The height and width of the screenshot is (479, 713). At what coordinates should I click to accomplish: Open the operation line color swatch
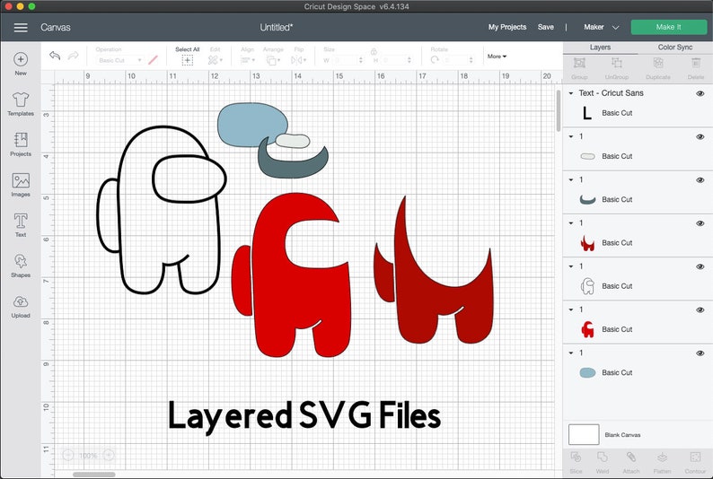point(154,60)
